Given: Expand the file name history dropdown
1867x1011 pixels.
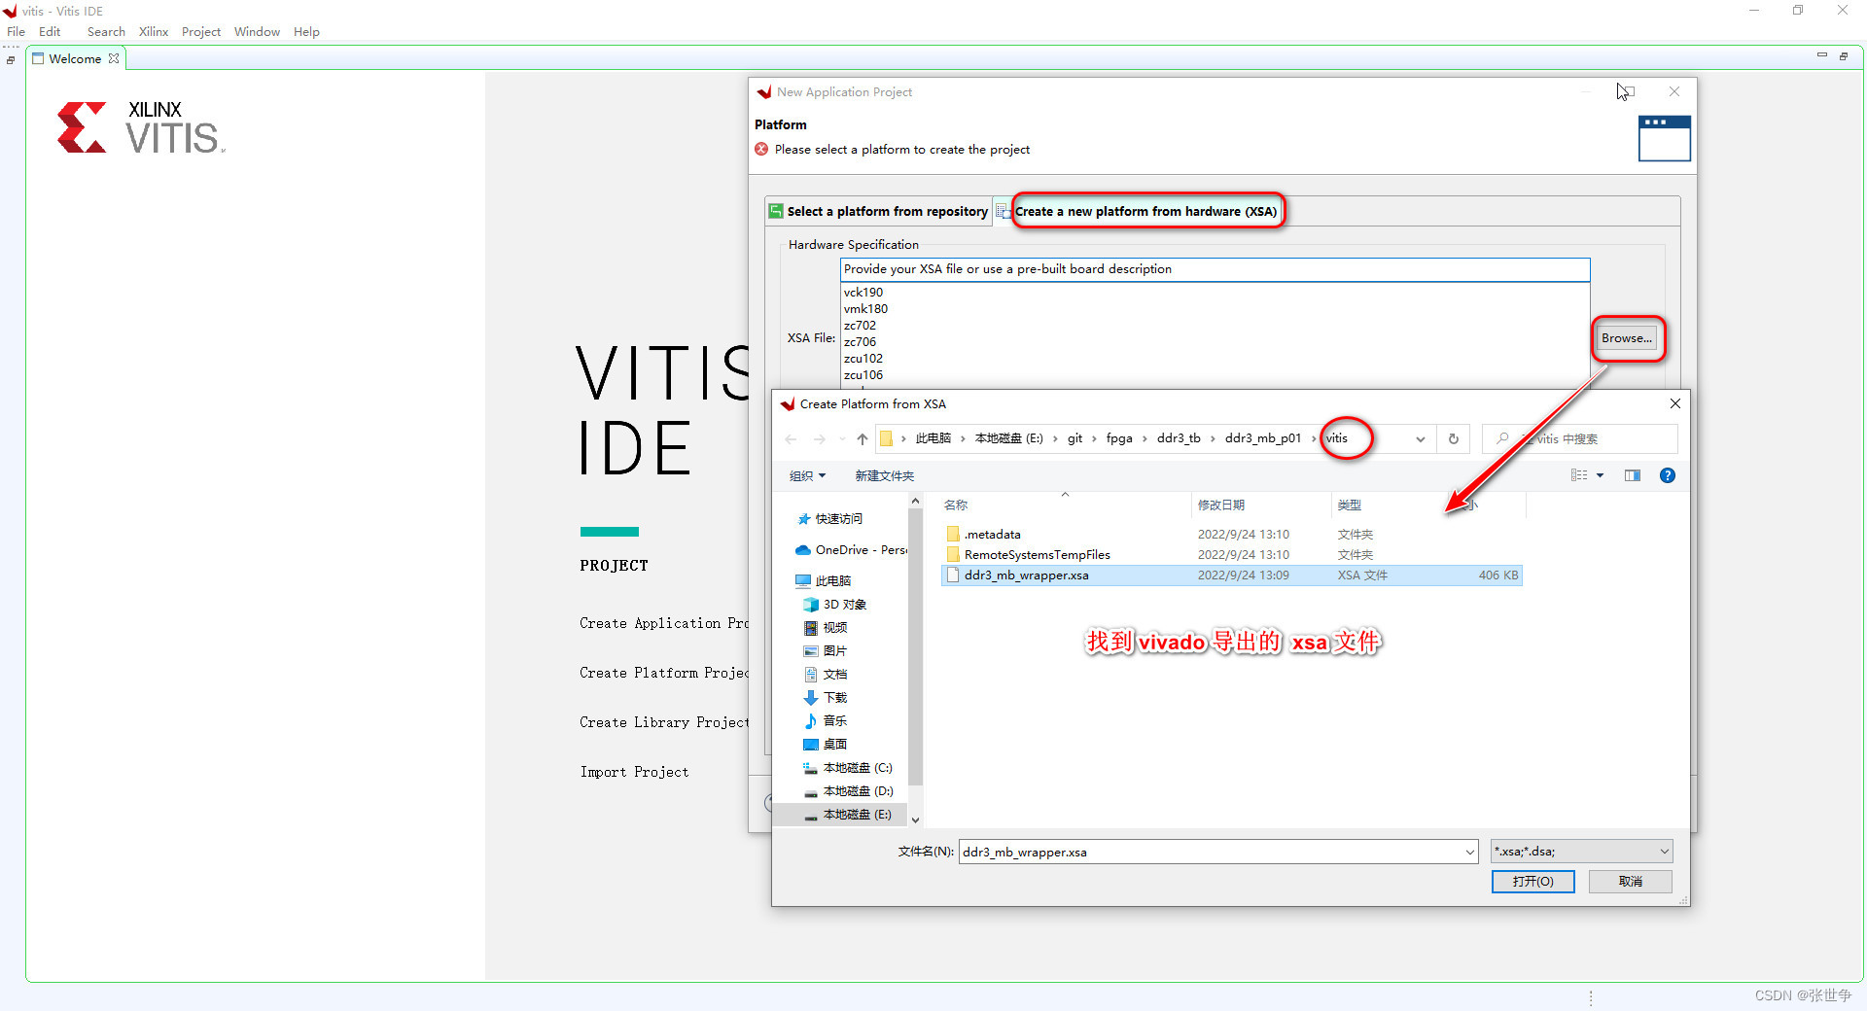Looking at the screenshot, I should click(x=1469, y=852).
